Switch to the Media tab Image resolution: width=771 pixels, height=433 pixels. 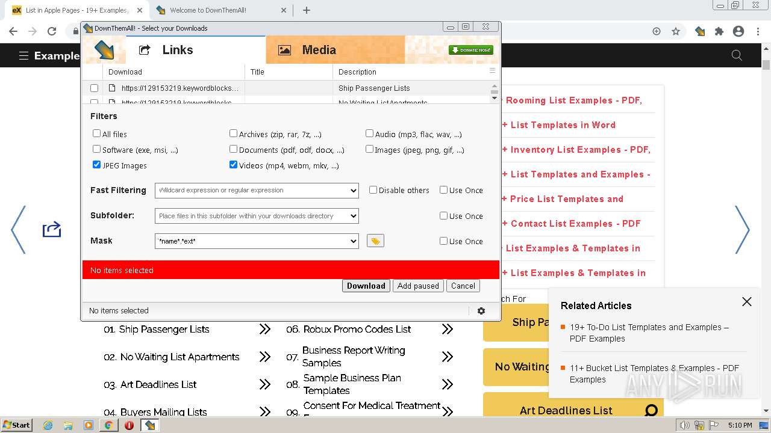coord(335,50)
